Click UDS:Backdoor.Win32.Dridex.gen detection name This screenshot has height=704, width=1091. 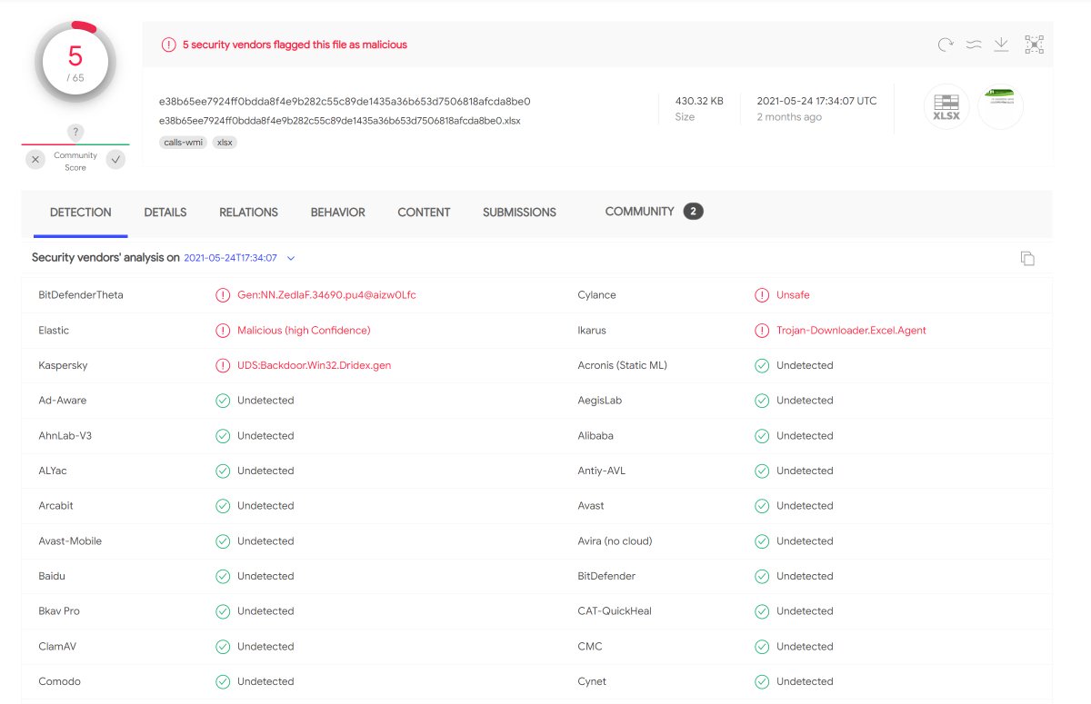315,365
